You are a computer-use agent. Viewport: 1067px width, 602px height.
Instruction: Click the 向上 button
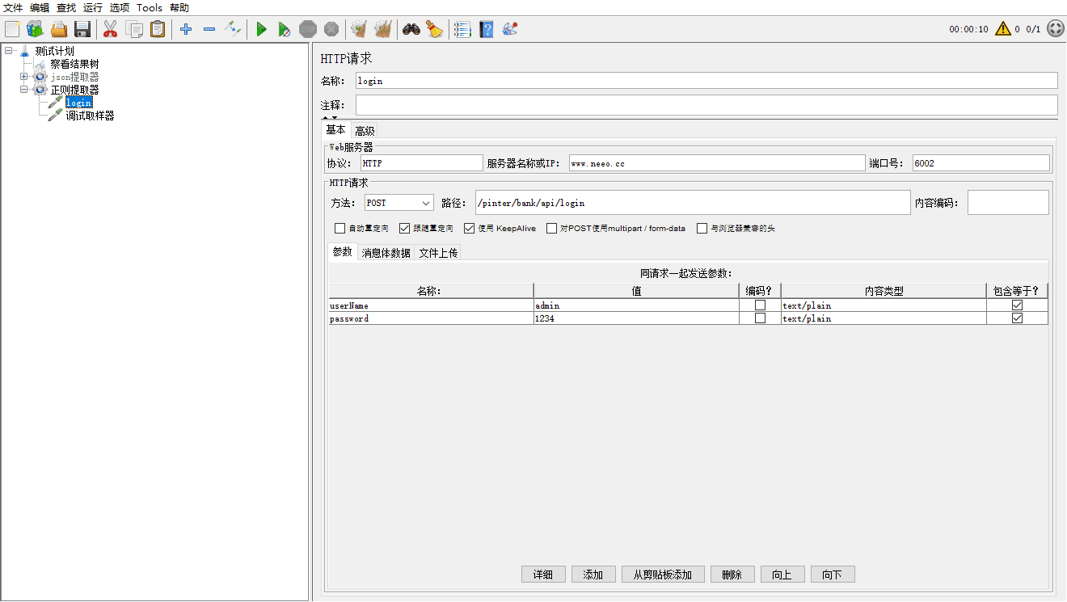[782, 575]
